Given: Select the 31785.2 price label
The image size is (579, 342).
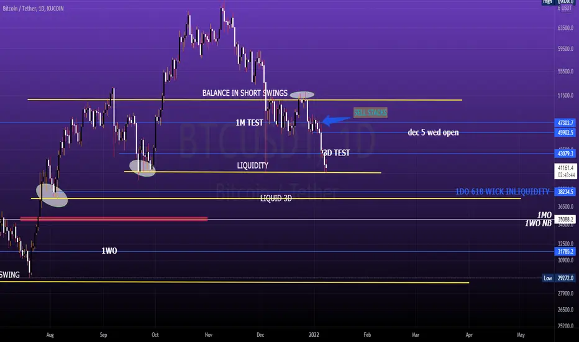Looking at the screenshot, I should point(565,251).
